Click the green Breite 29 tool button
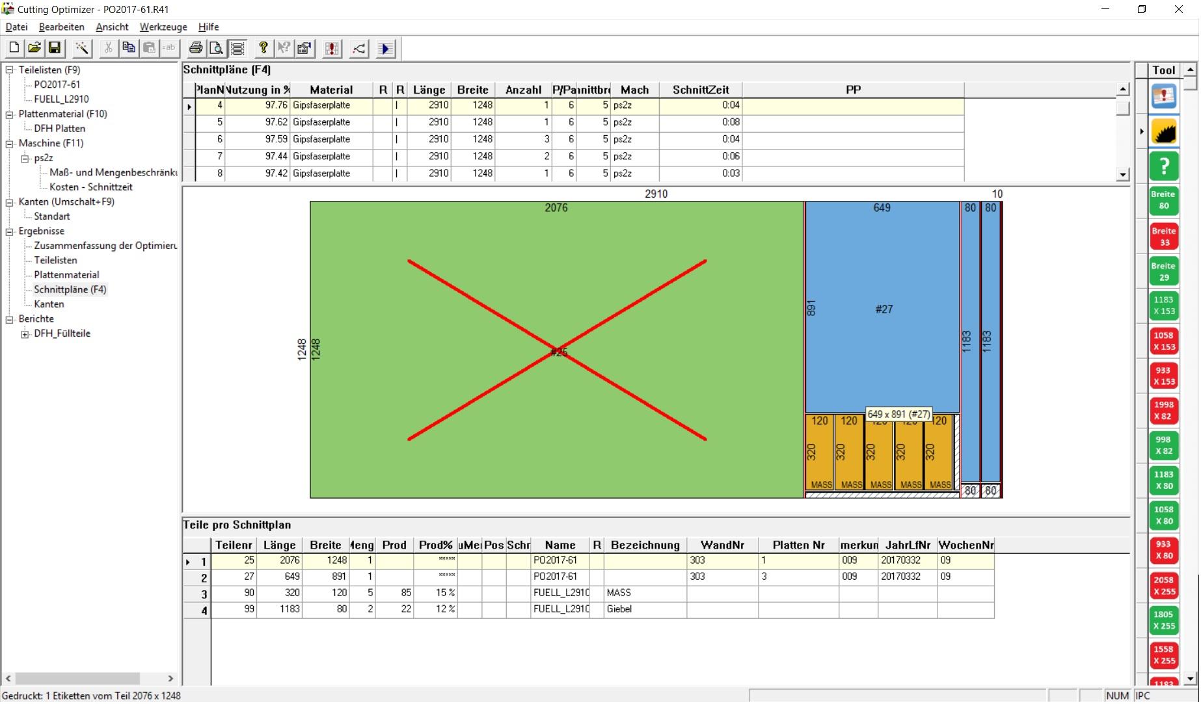The height and width of the screenshot is (704, 1201). pyautogui.click(x=1164, y=272)
